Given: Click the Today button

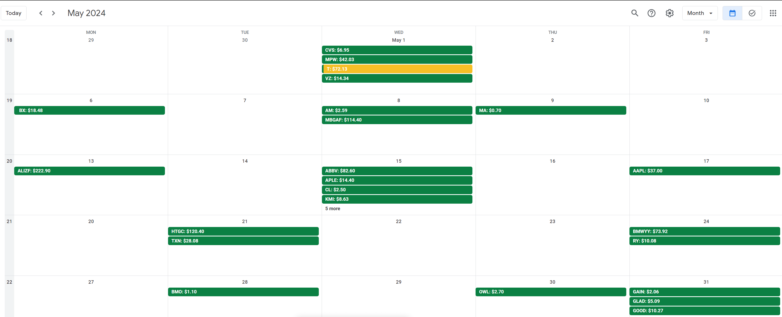Looking at the screenshot, I should click(x=14, y=13).
